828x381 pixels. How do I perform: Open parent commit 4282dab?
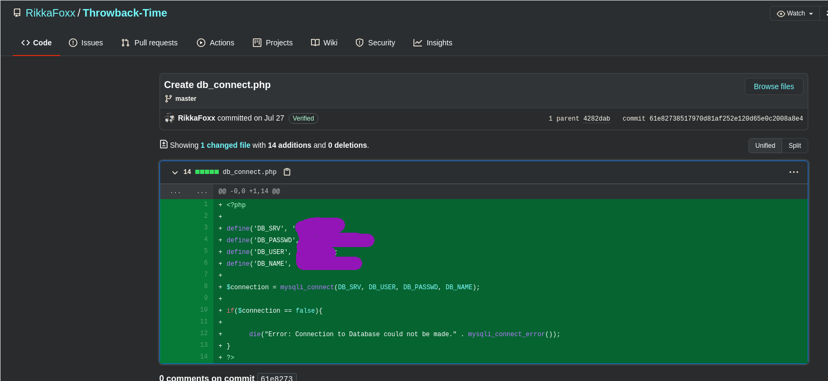[x=596, y=118]
